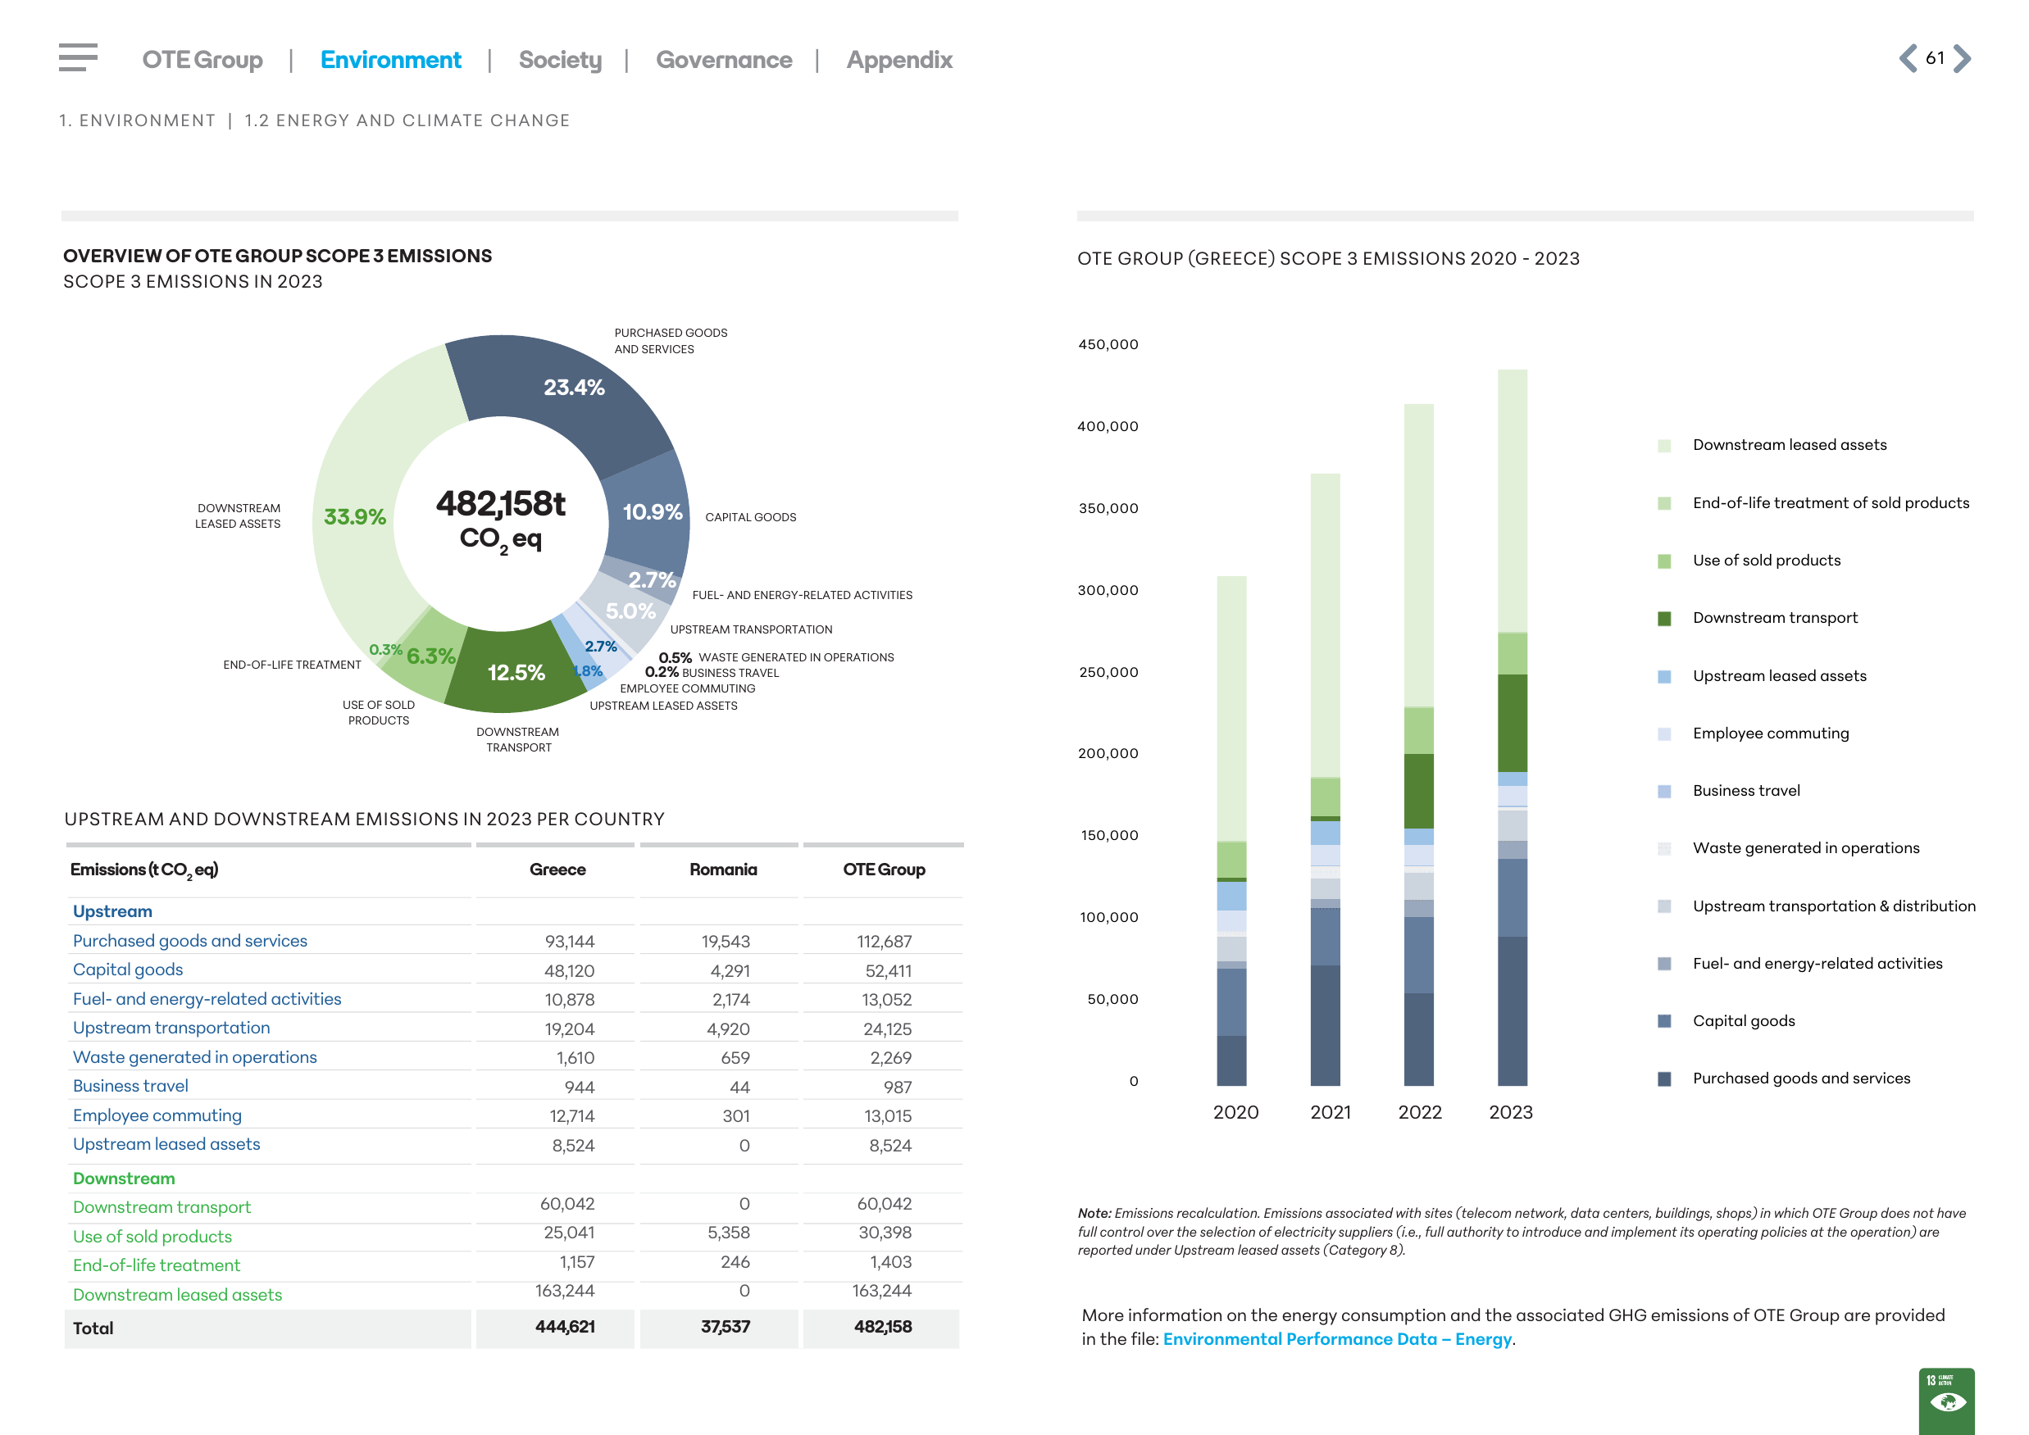Click the 'Purchased goods and services' table row label
The height and width of the screenshot is (1435, 2029).
click(x=190, y=941)
